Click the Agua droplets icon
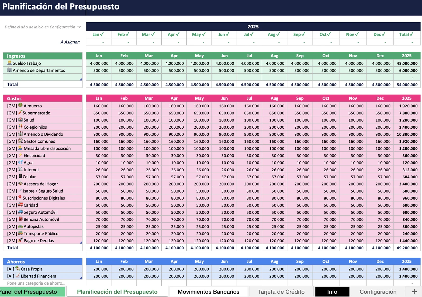This screenshot has width=422, height=297. point(20,162)
